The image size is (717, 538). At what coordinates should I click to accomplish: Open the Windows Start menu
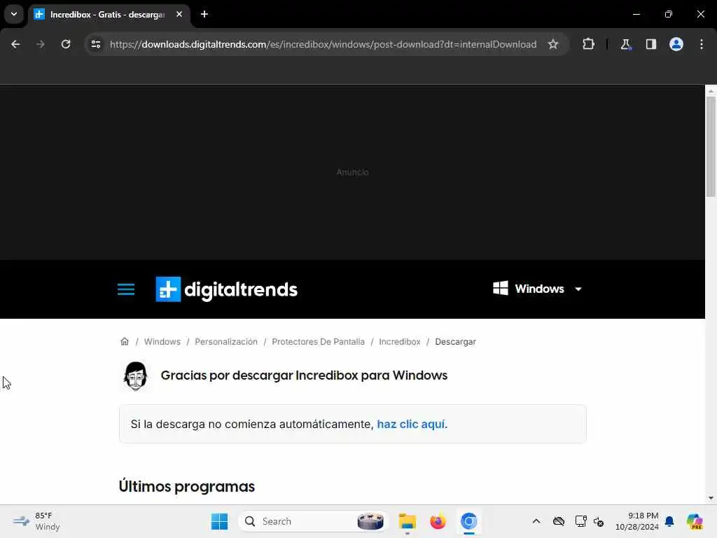pyautogui.click(x=219, y=521)
